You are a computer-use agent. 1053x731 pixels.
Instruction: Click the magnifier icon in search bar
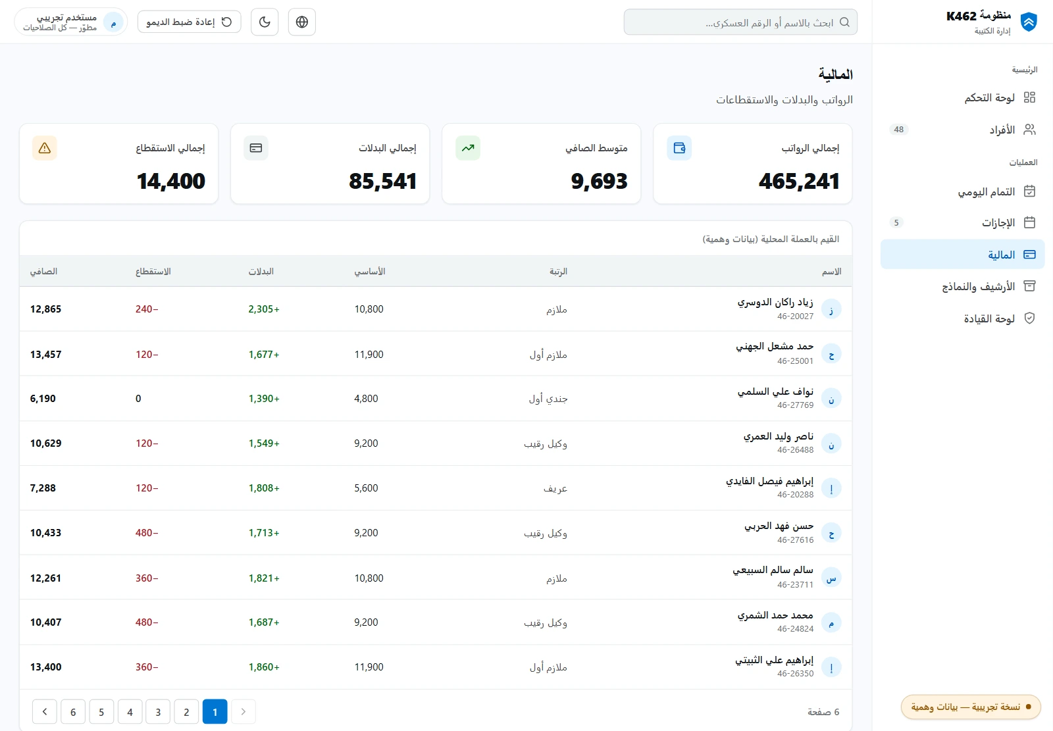845,22
